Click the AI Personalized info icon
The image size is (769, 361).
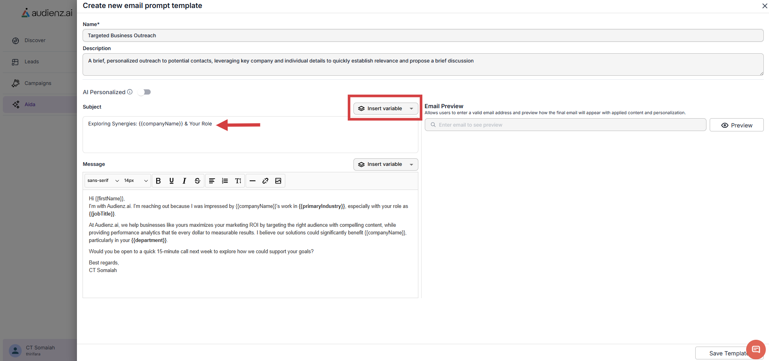130,92
